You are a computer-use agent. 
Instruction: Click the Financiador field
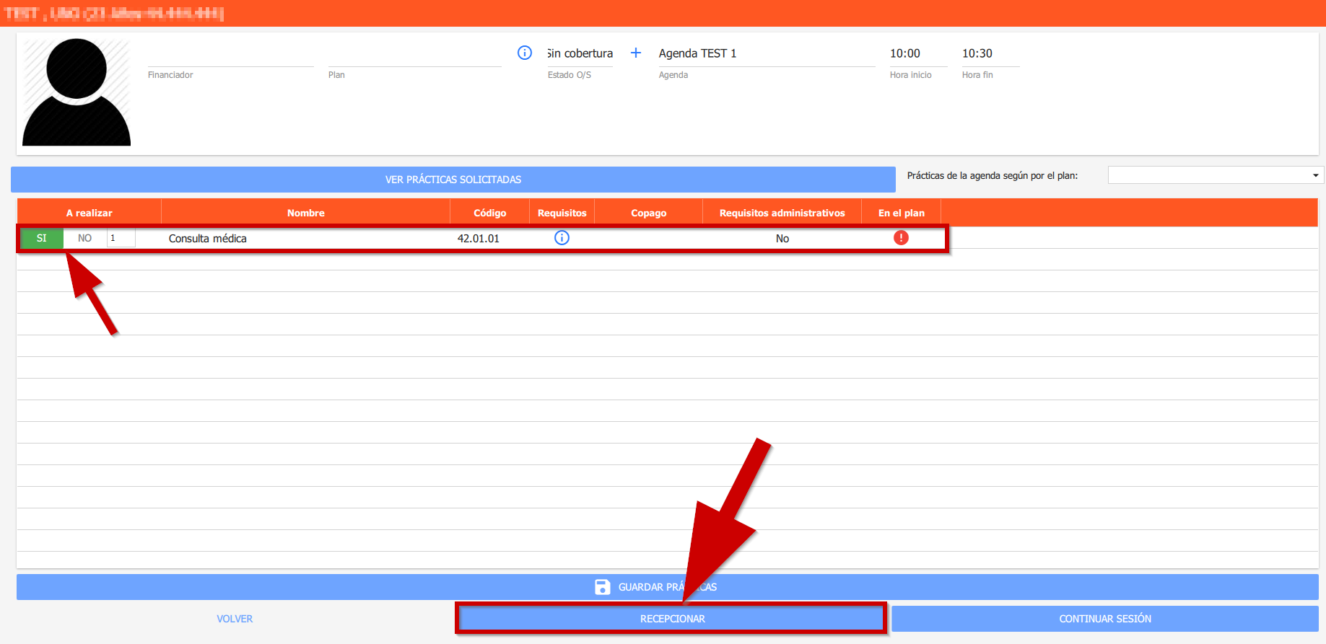[230, 55]
